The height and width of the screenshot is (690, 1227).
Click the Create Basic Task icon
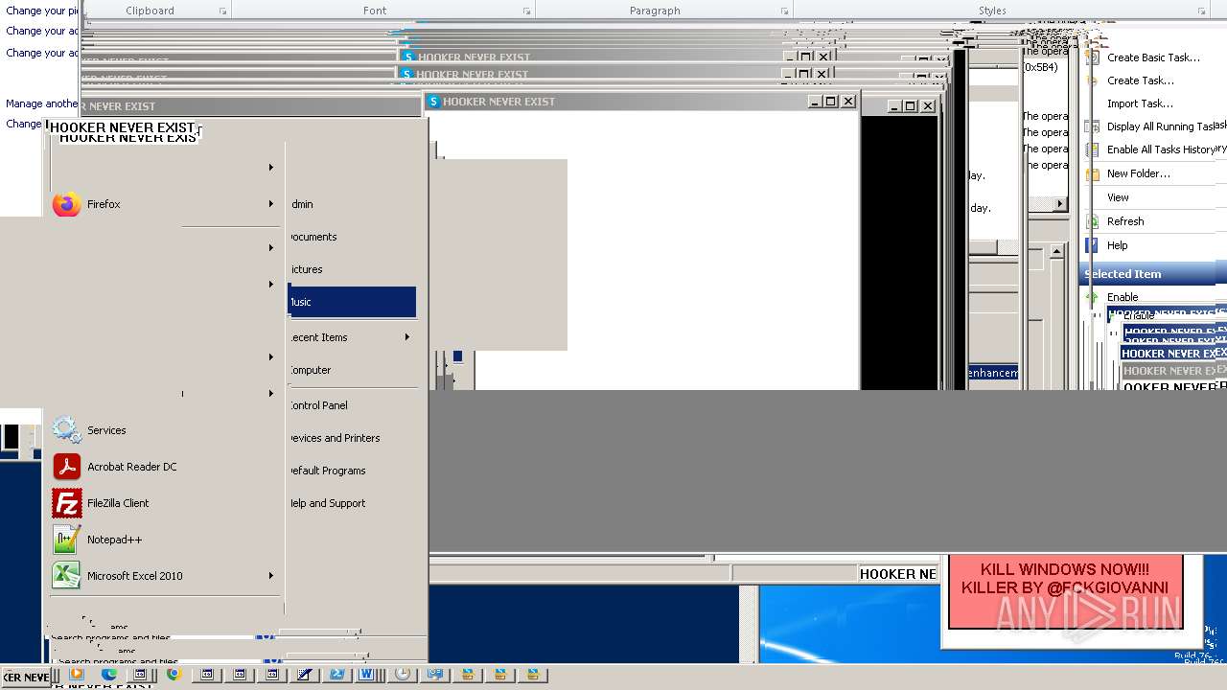coord(1092,57)
